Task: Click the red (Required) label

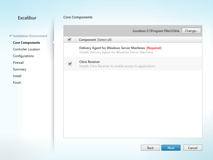Action: pos(154,48)
